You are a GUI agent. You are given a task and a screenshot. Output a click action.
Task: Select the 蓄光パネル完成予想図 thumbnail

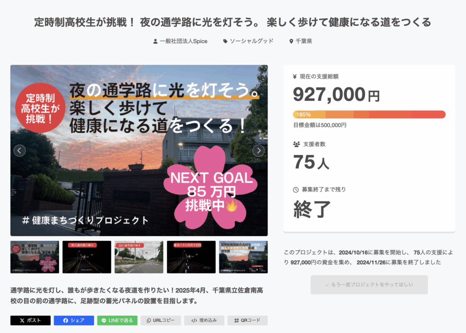(191, 257)
